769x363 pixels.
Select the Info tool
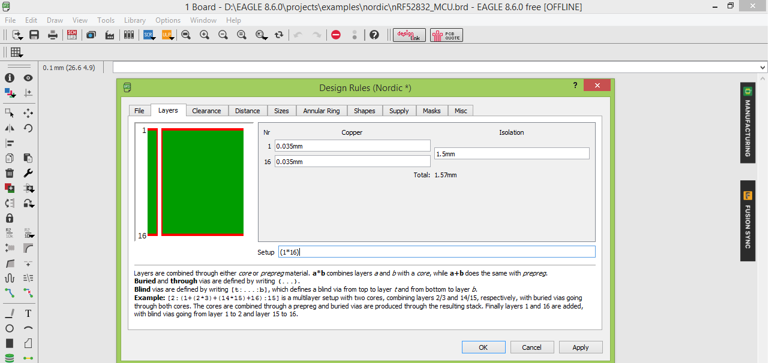tap(10, 78)
